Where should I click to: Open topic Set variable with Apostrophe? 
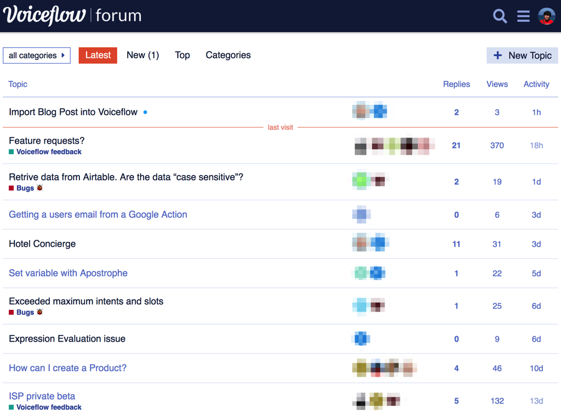coord(68,273)
